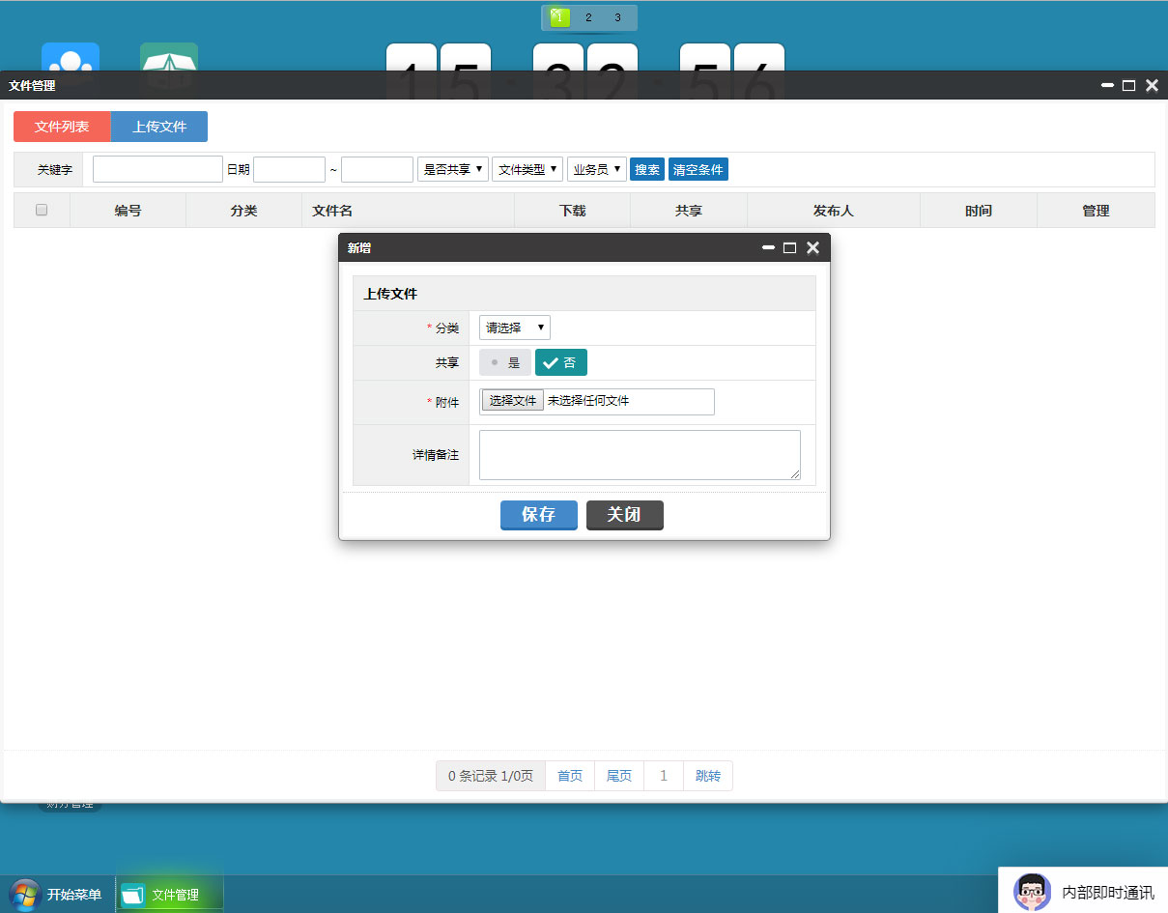The width and height of the screenshot is (1168, 913).
Task: Choose 否 for the 共享 option
Action: [x=561, y=362]
